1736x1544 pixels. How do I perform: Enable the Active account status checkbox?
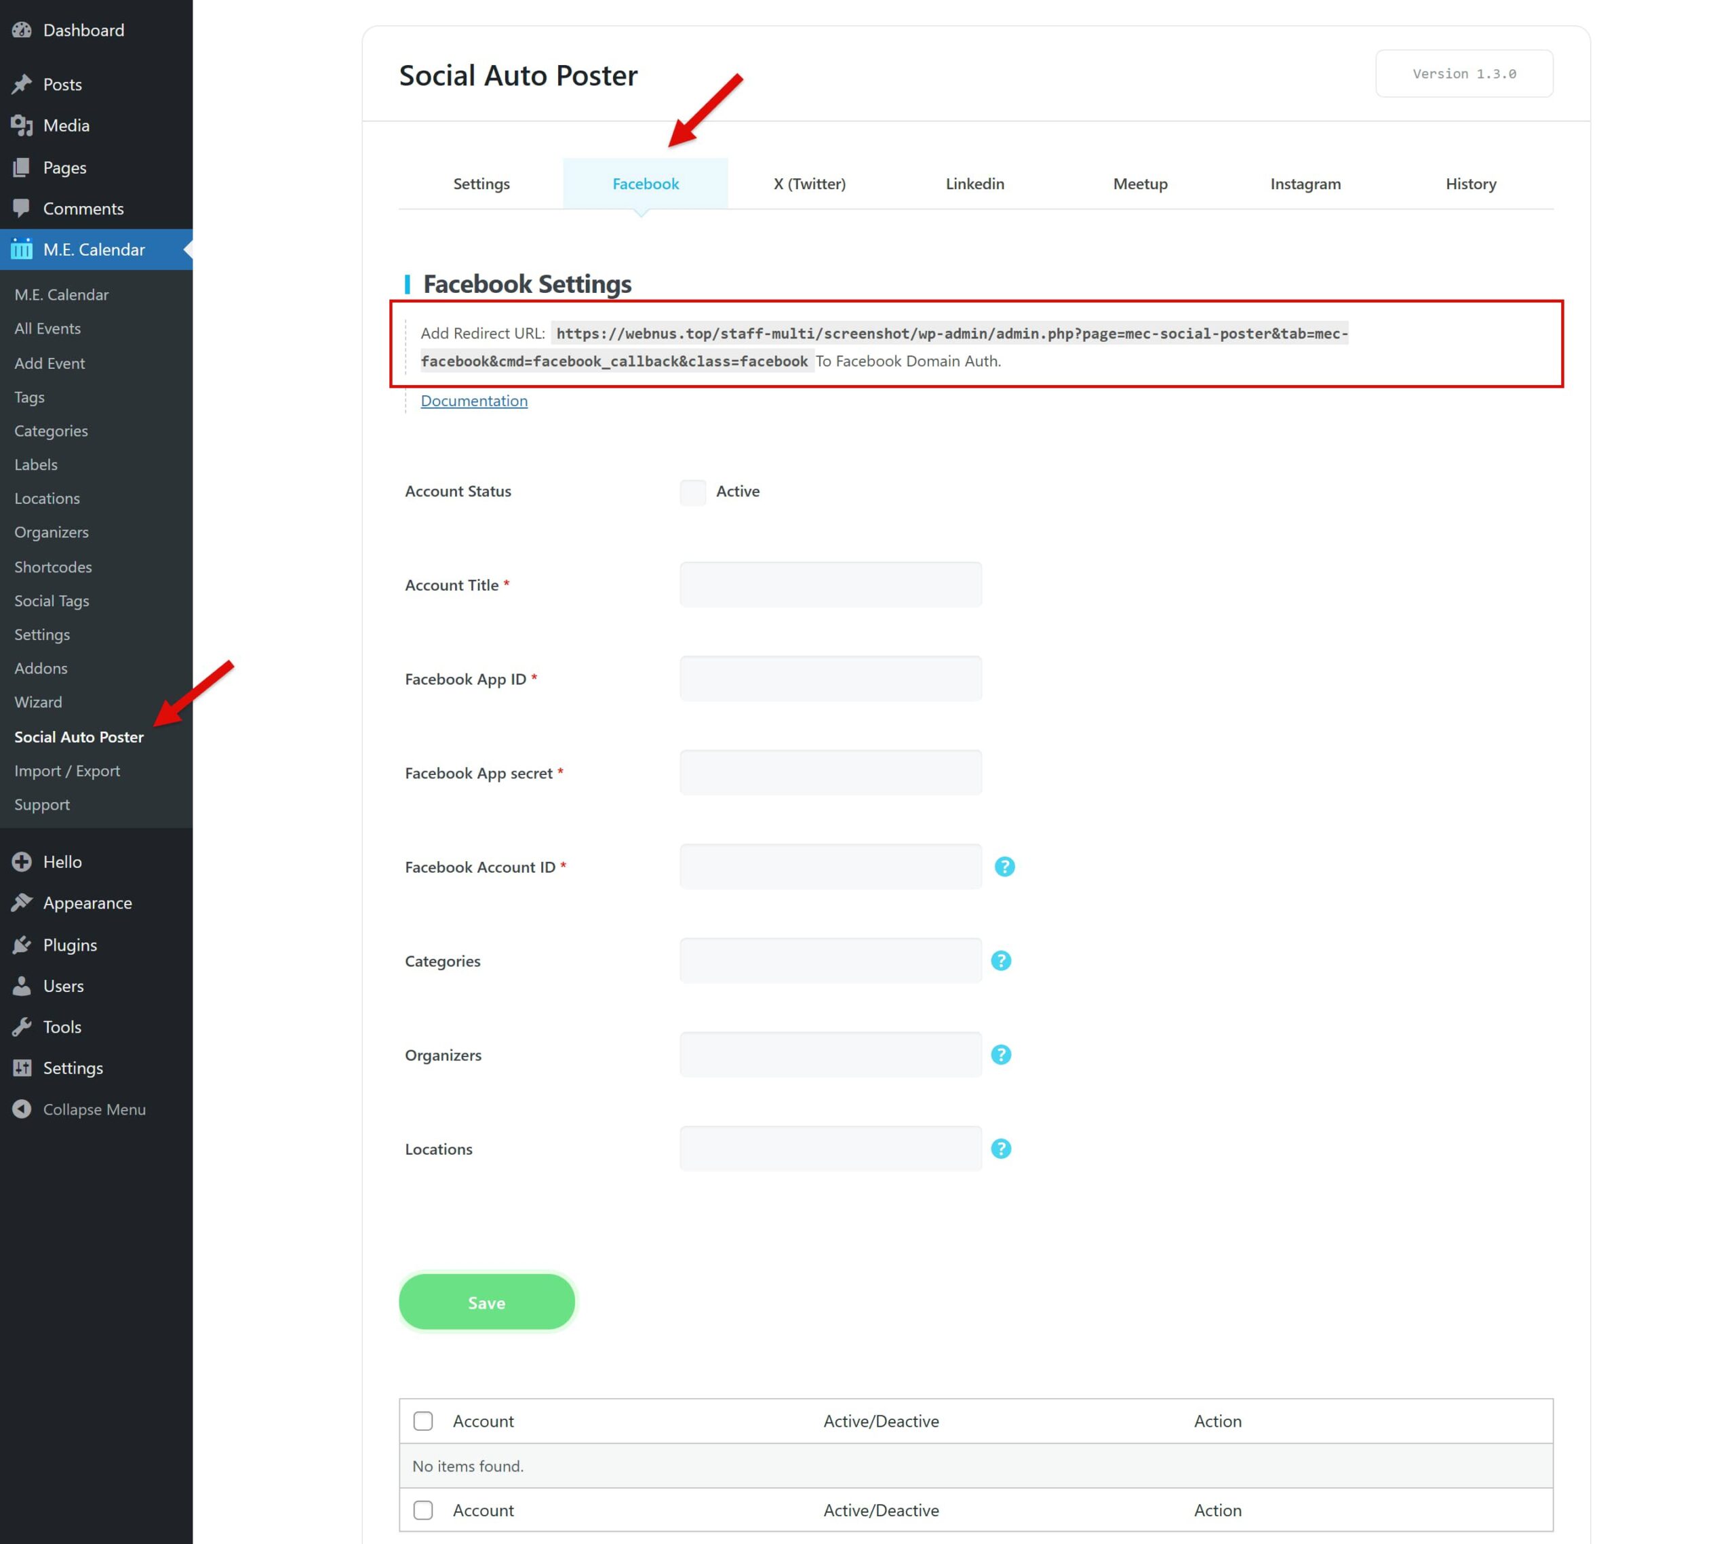pos(692,492)
